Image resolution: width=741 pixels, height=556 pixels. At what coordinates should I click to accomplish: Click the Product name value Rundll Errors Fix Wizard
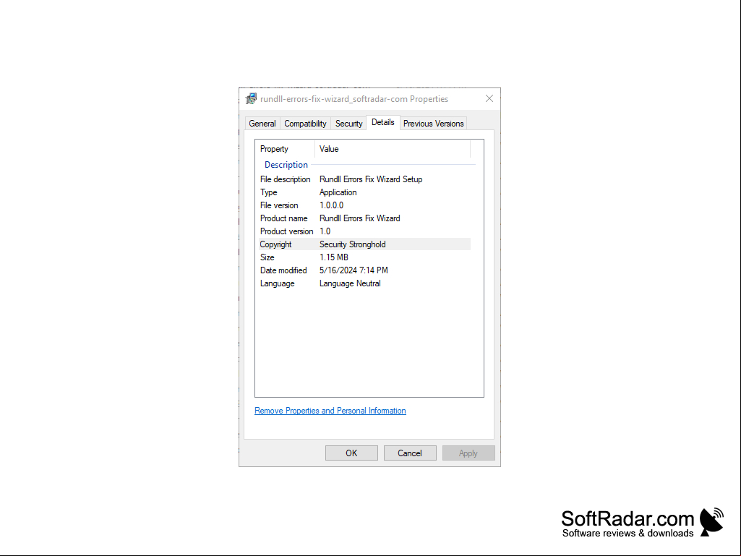click(x=359, y=218)
